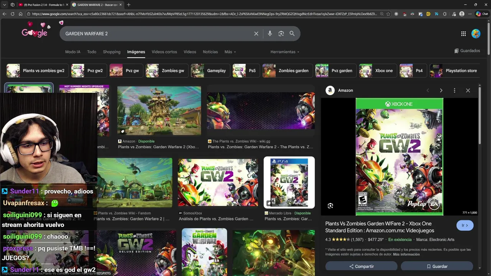
Task: Switch to the Noticias tab
Action: coord(210,52)
